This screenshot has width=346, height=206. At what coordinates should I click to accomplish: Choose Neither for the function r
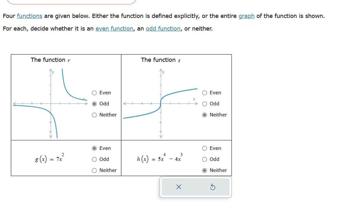click(94, 115)
